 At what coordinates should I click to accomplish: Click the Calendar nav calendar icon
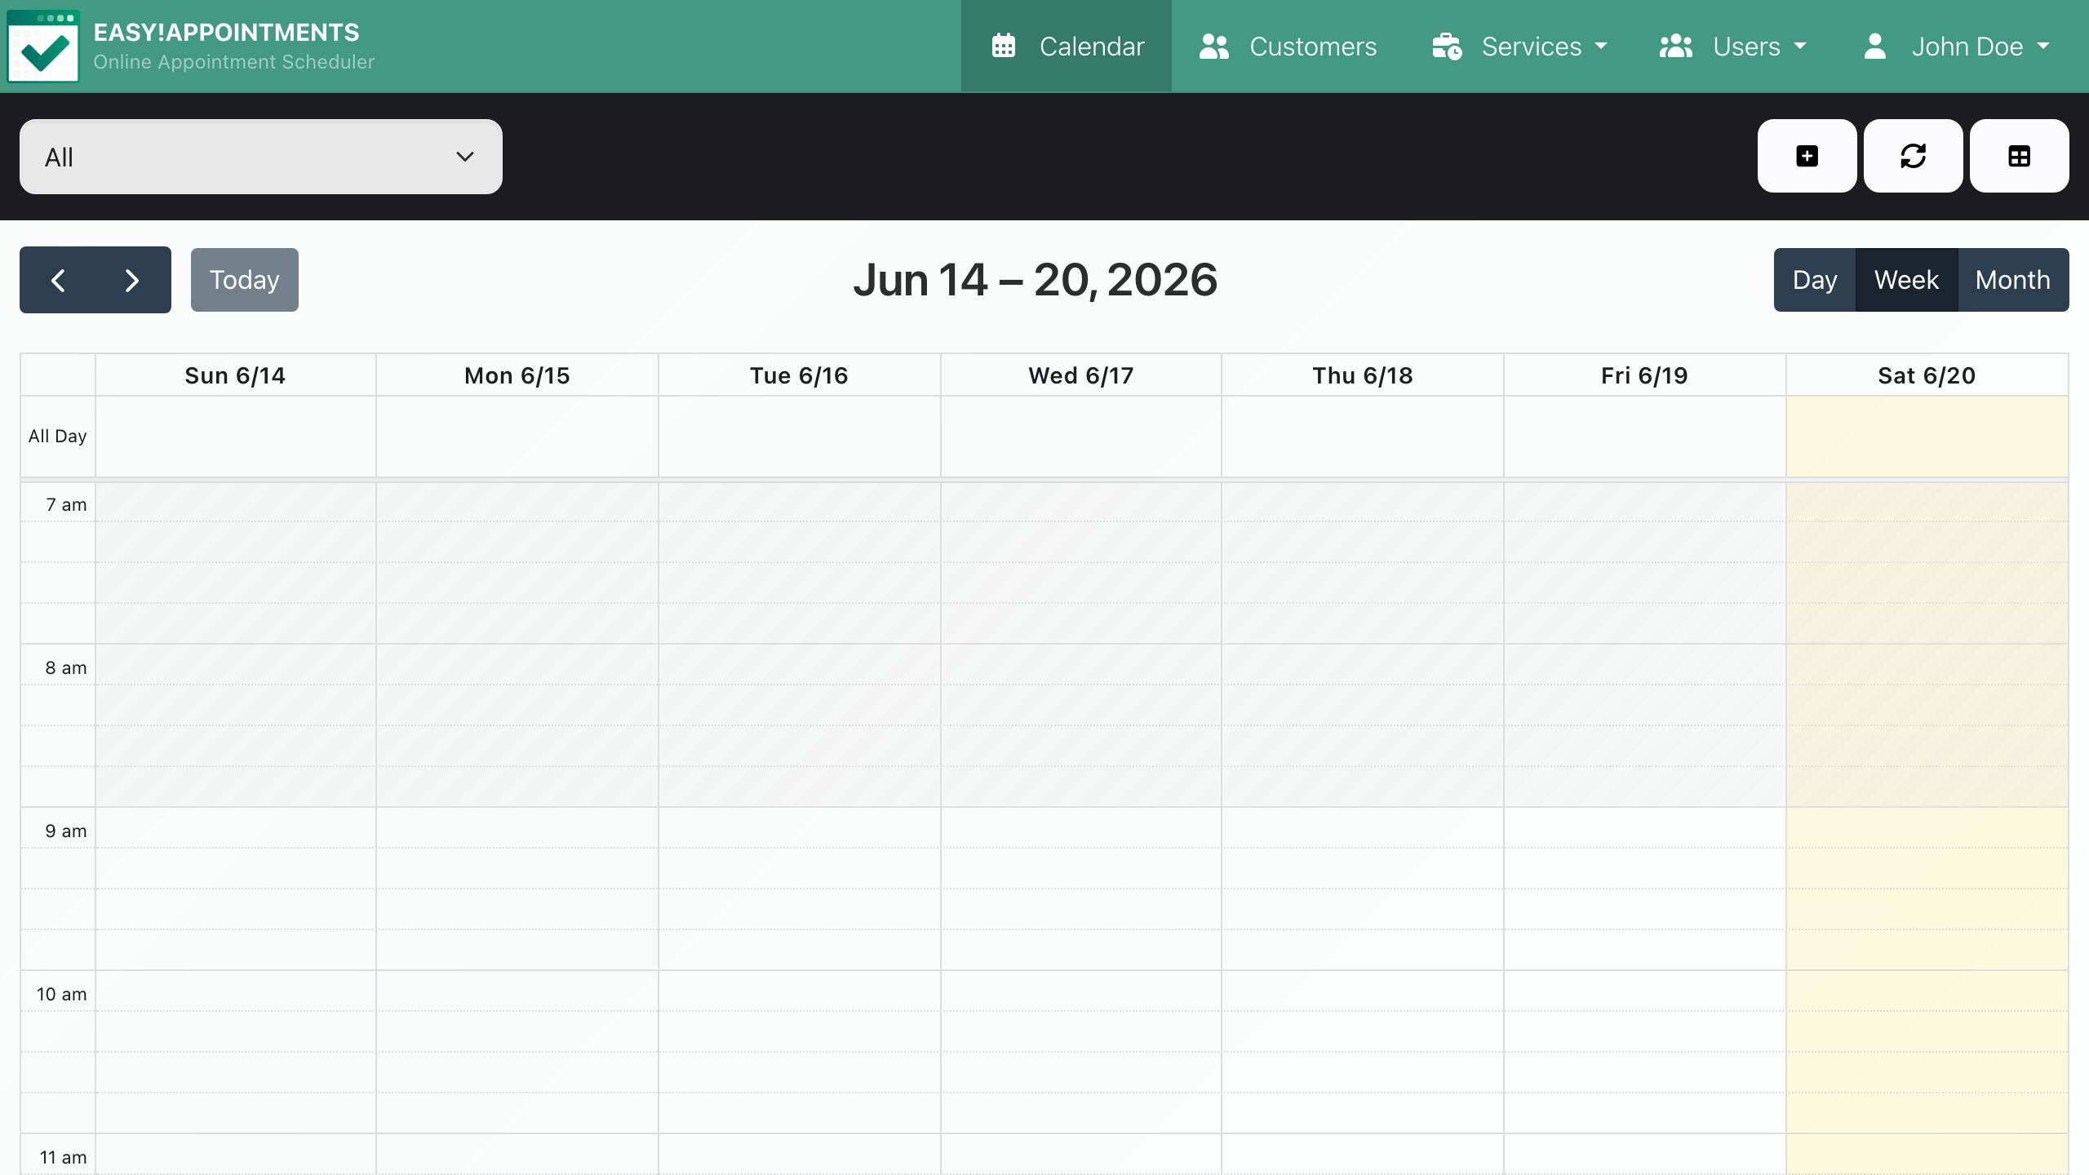[x=1004, y=46]
